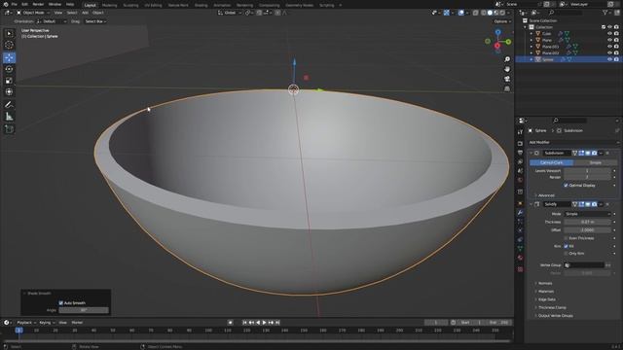The height and width of the screenshot is (350, 623).
Task: Click Levels Viewport value field
Action: 587,171
